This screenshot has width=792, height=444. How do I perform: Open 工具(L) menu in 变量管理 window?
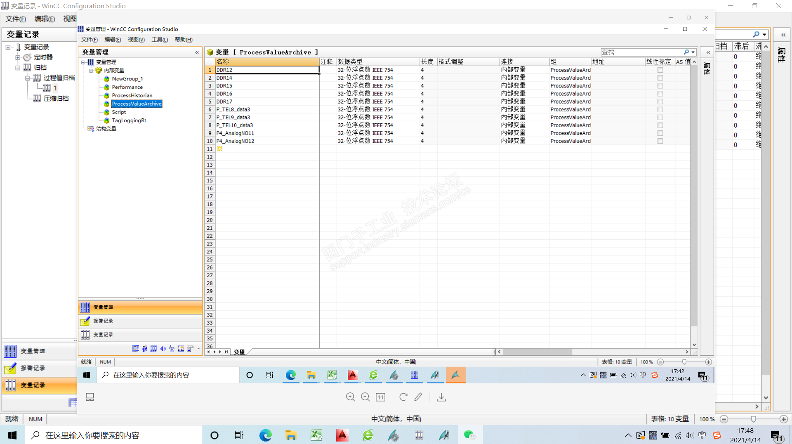(x=160, y=40)
